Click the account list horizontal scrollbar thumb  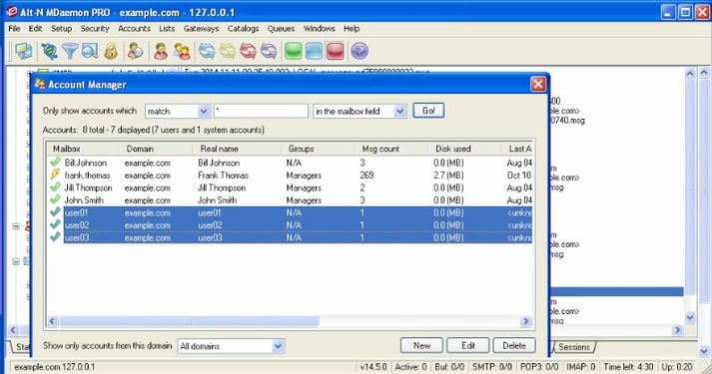click(189, 321)
